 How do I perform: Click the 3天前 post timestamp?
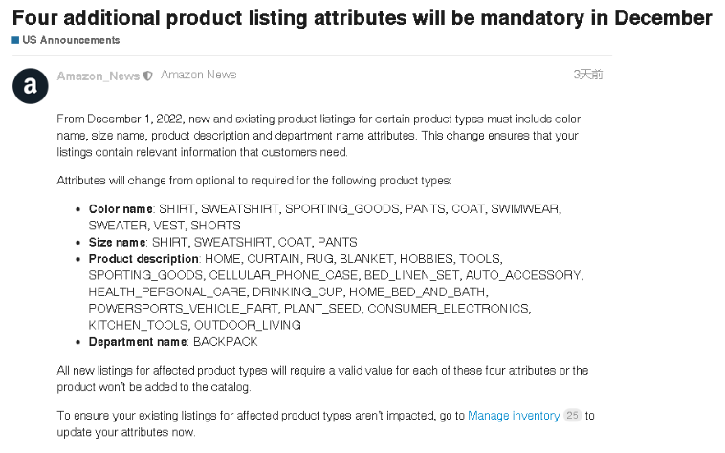587,75
